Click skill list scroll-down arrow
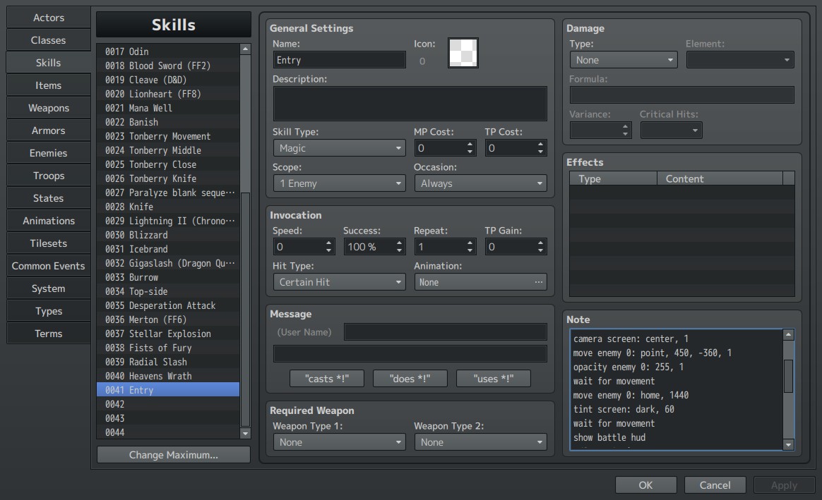This screenshot has width=822, height=500. pyautogui.click(x=245, y=433)
